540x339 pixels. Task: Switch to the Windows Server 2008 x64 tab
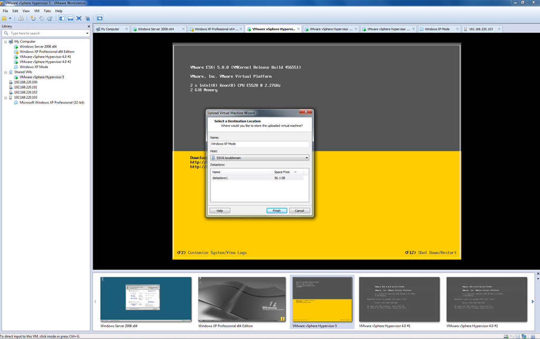(156, 29)
